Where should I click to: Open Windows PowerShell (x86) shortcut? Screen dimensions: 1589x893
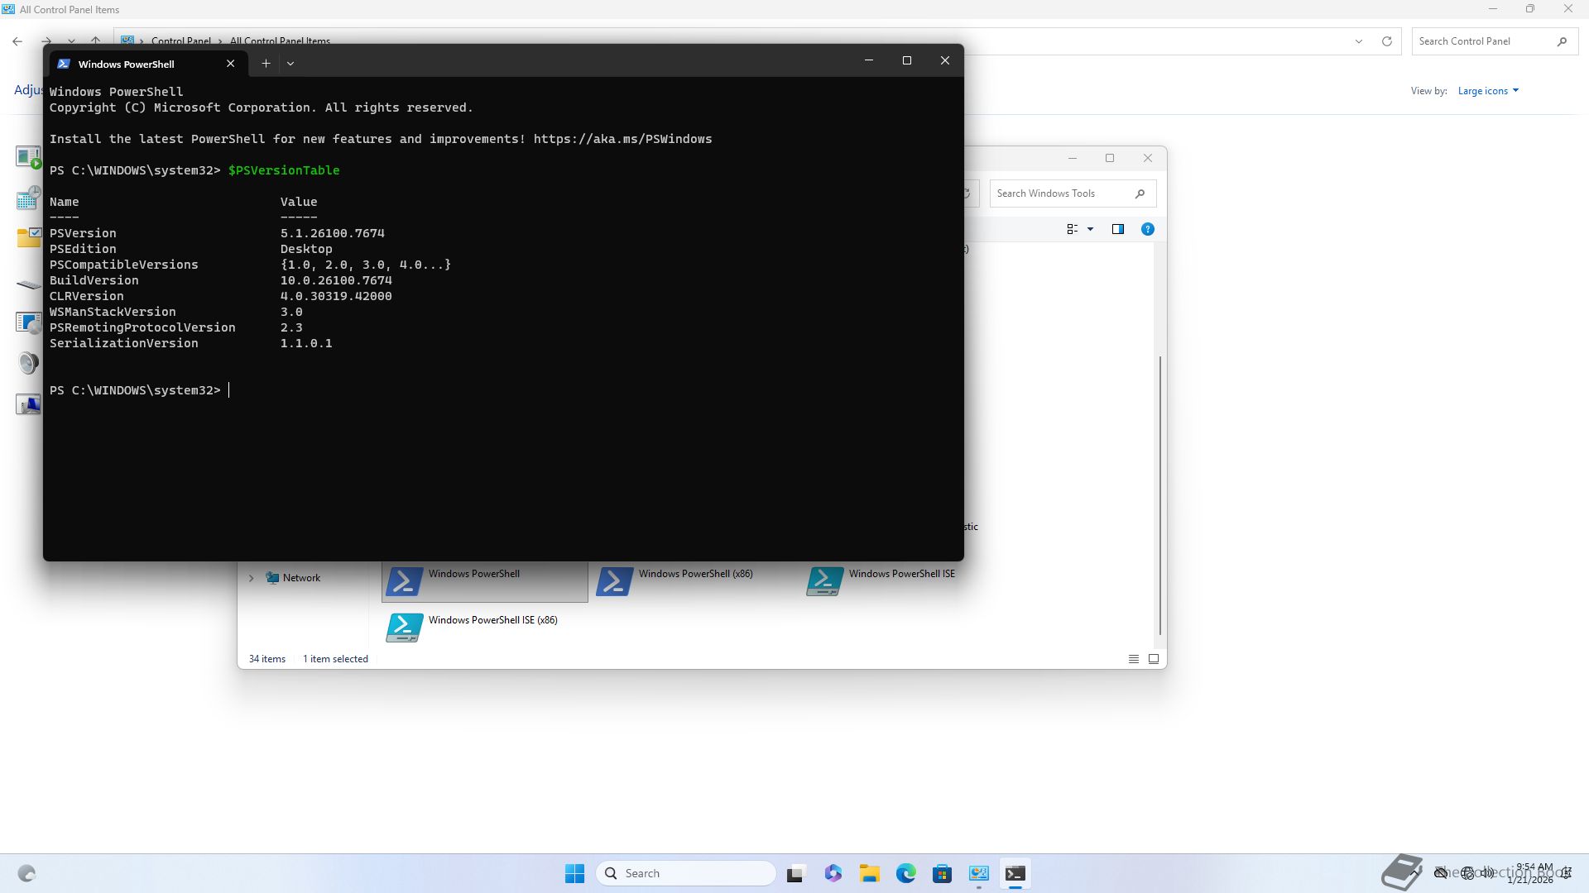[675, 580]
